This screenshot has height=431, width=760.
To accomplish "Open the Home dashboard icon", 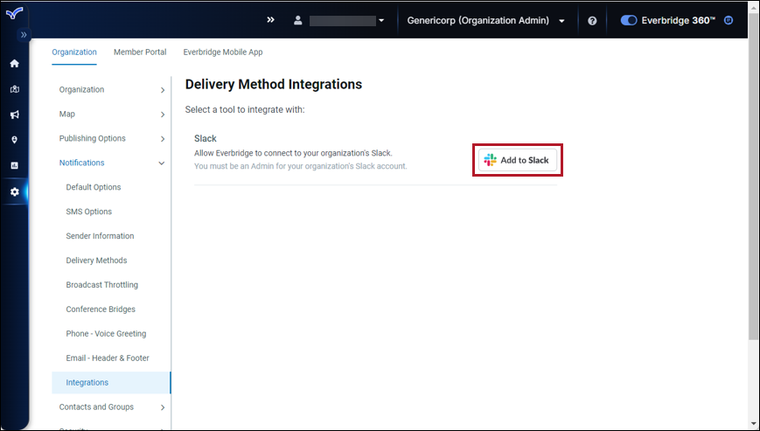I will (x=15, y=64).
